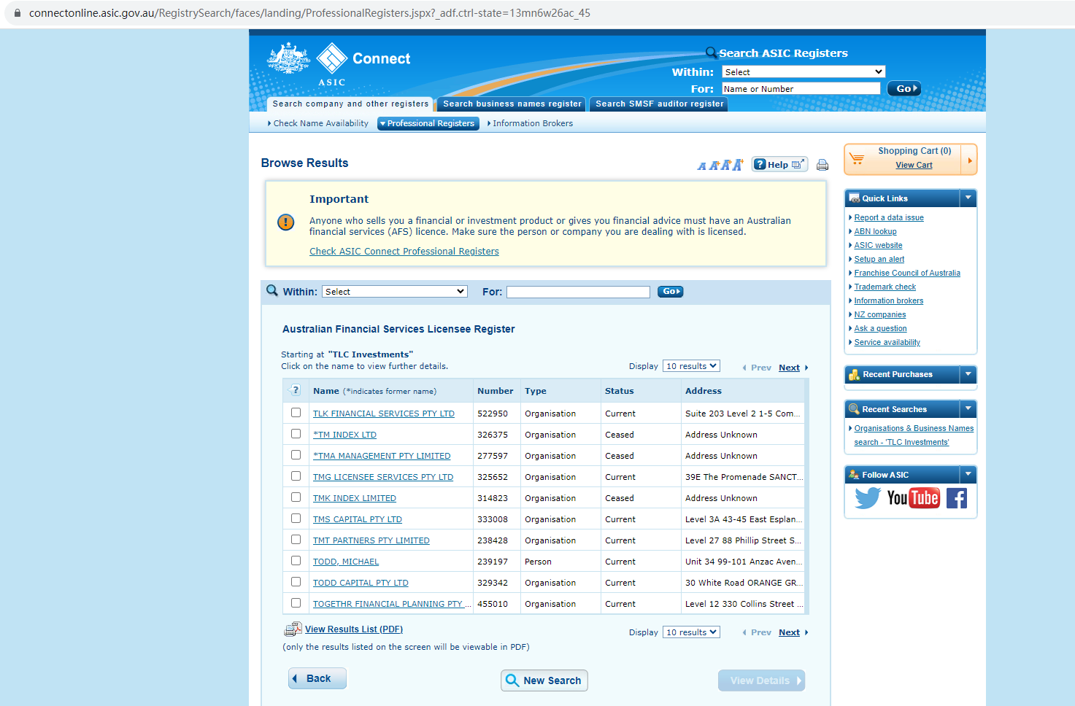1075x706 pixels.
Task: Click the browser address bar URL
Action: pos(309,13)
